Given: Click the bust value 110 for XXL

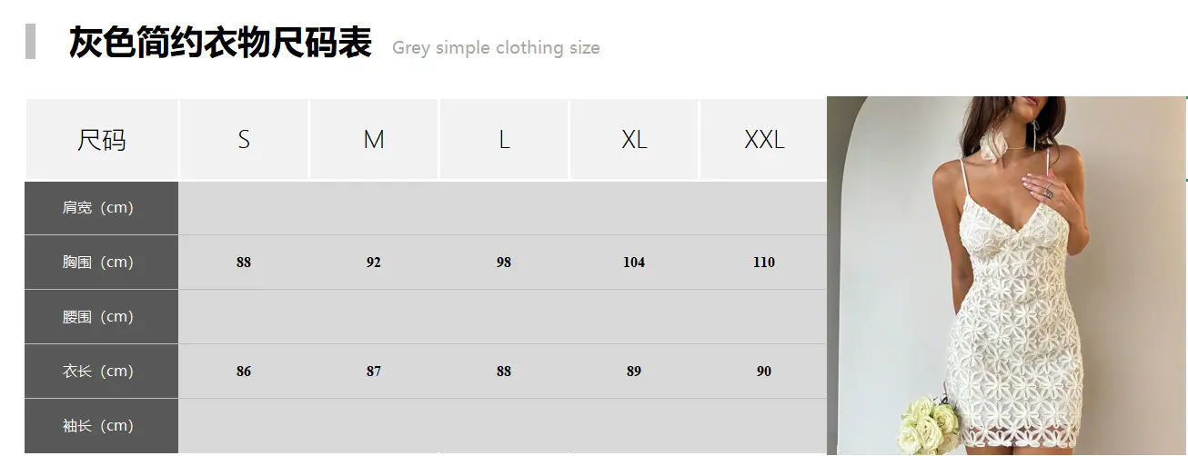Looking at the screenshot, I should [764, 263].
